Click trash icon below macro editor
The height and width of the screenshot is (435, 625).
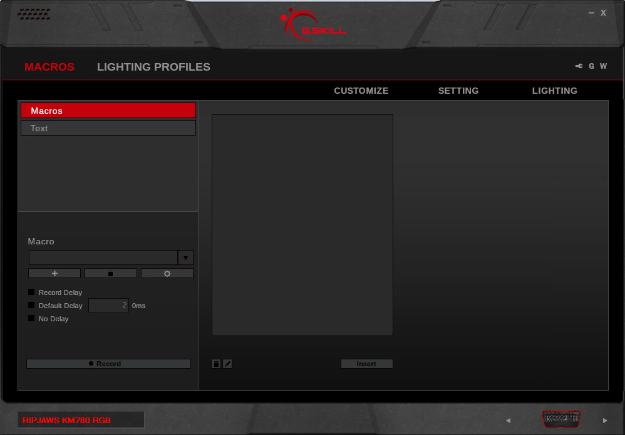coord(216,364)
